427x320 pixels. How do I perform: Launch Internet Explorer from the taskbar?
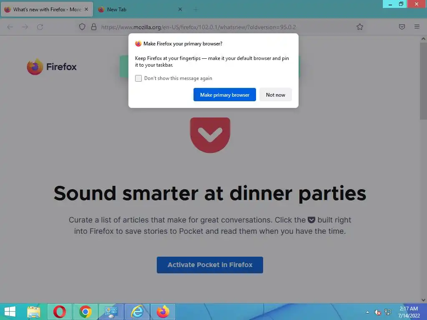click(137, 312)
